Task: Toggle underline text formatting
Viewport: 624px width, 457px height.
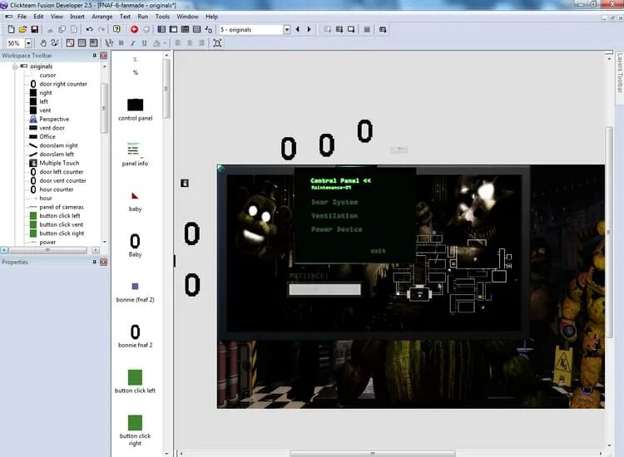Action: pyautogui.click(x=144, y=43)
